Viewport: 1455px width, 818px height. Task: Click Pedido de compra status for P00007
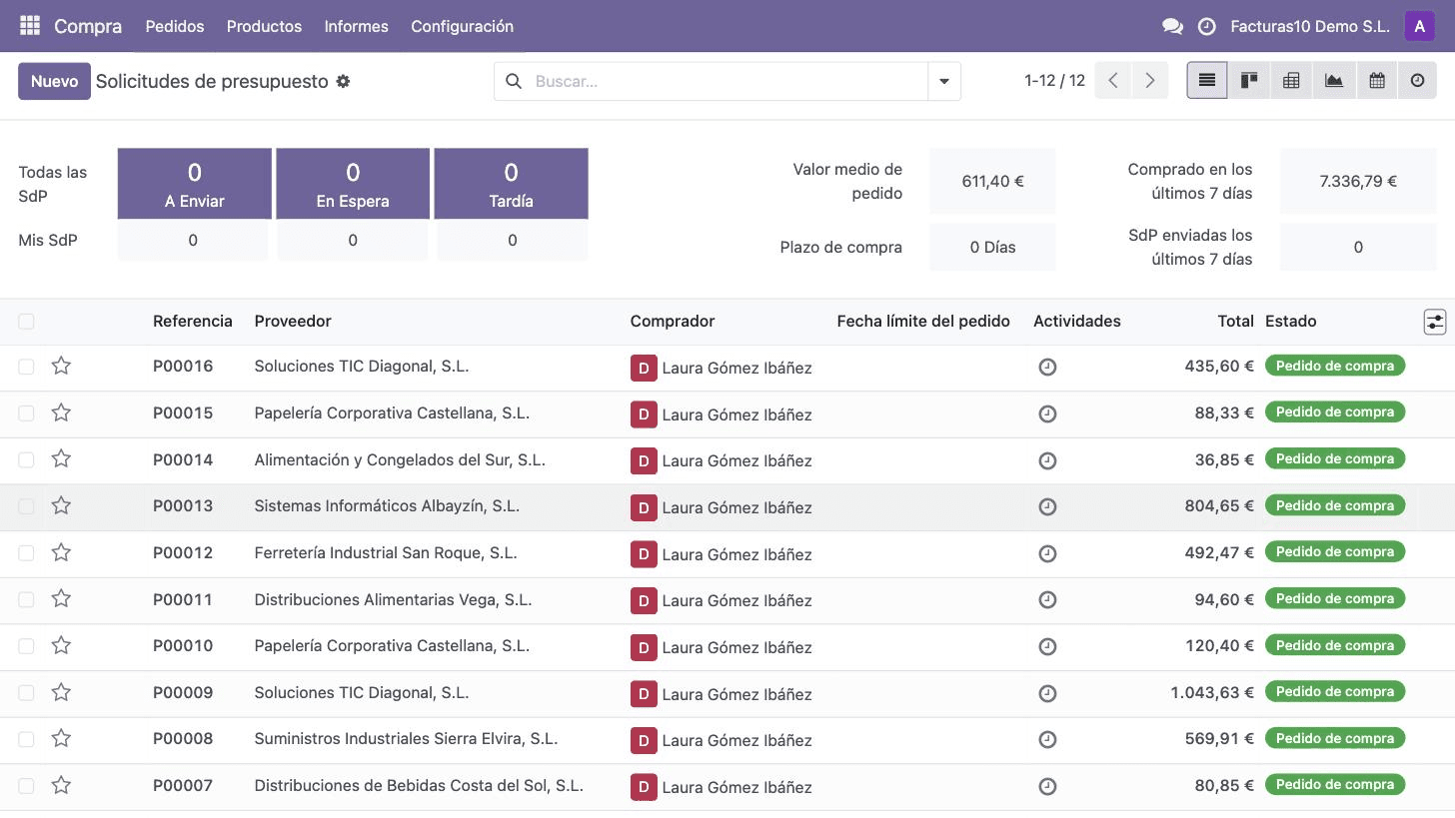pos(1335,785)
